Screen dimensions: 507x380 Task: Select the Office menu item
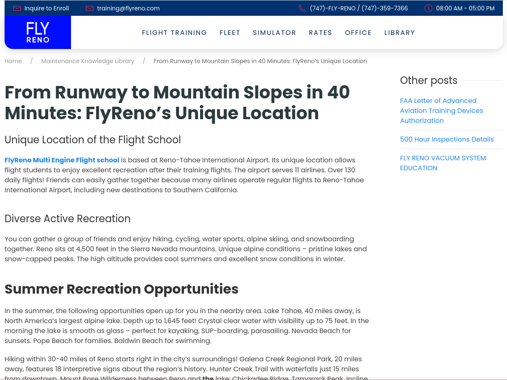click(358, 33)
